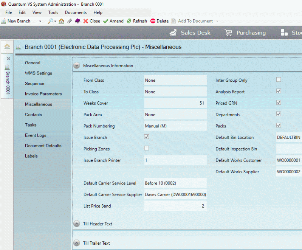Open the To Class field
Image resolution: width=302 pixels, height=250 pixels.
pyautogui.click(x=175, y=92)
